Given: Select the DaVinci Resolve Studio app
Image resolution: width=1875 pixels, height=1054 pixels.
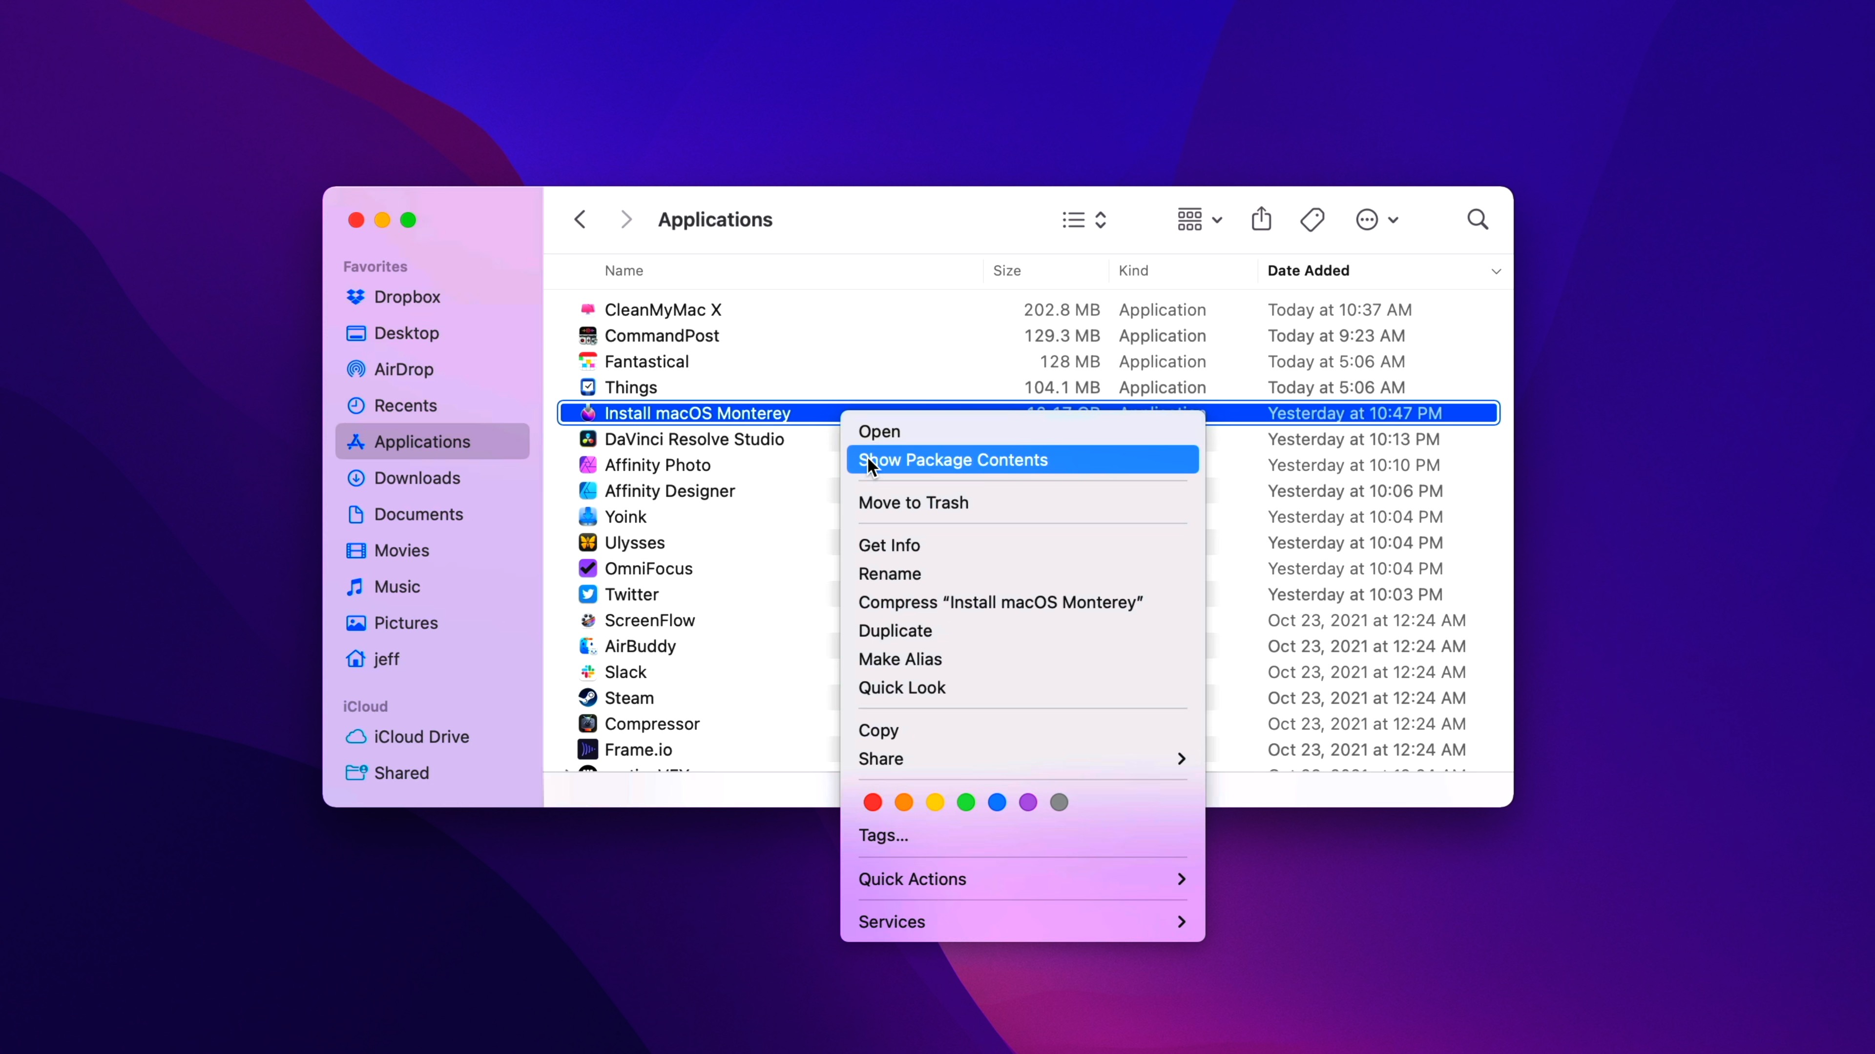Looking at the screenshot, I should pos(693,439).
